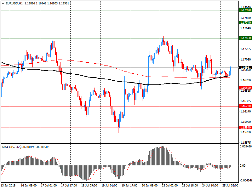Click the 24 Jul 10:00 time label
Screen dimensions: 252x189
pyautogui.click(x=210, y=186)
